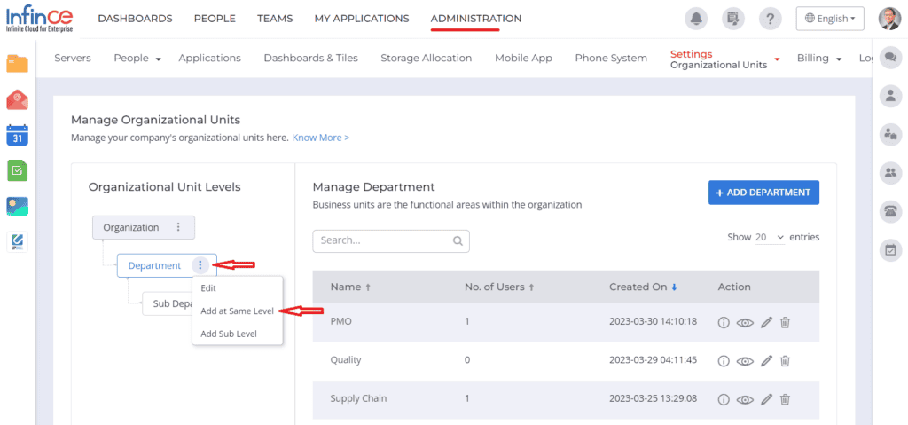908x425 pixels.
Task: View Supply Chain department via eye icon
Action: click(745, 399)
